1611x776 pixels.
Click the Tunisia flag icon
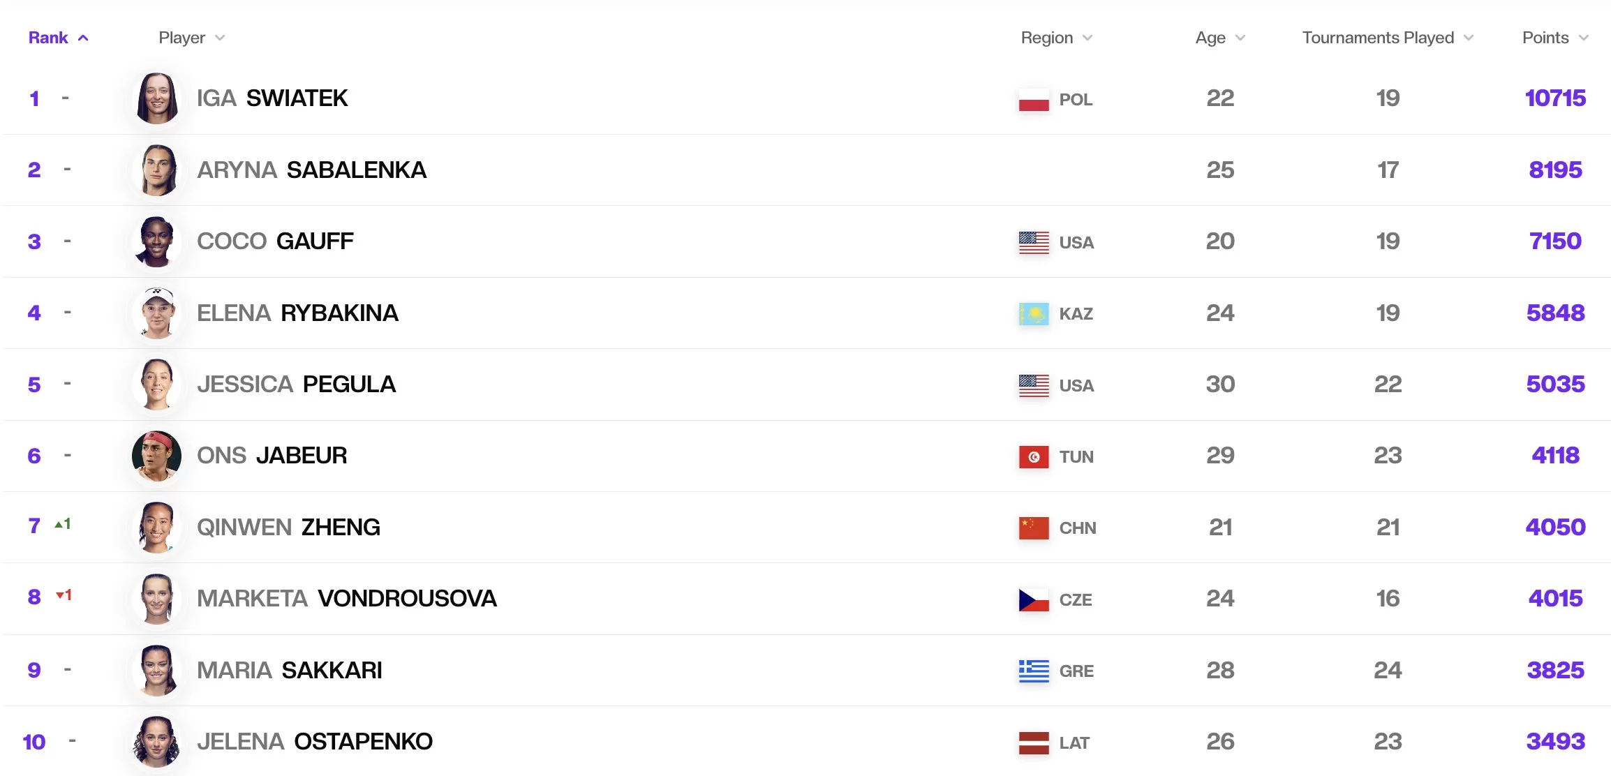pyautogui.click(x=1033, y=457)
